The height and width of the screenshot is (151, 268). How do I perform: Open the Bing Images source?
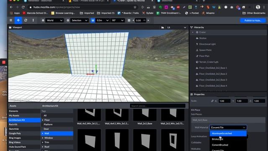tap(24, 138)
